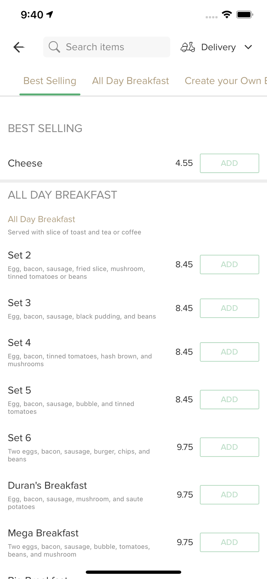
Task: Switch to the All Day Breakfast tab
Action: pos(130,81)
